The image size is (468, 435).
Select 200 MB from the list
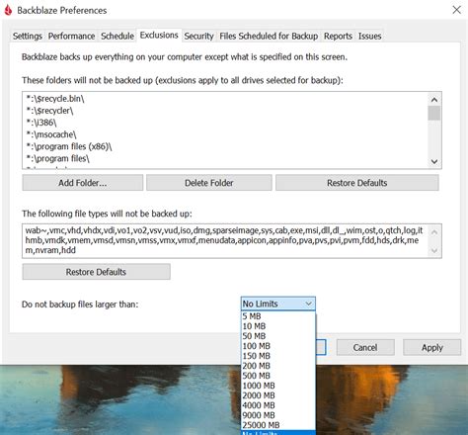(278, 366)
